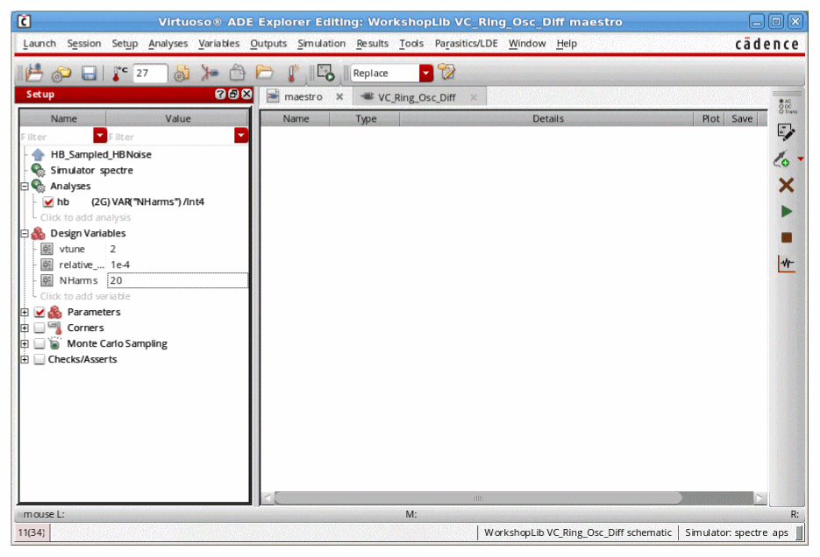Open the Session menu
The height and width of the screenshot is (557, 820).
pos(83,43)
